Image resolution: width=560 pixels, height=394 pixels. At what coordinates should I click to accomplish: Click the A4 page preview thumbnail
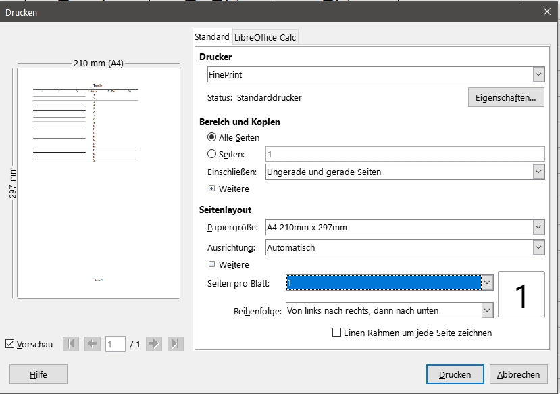tap(99, 183)
